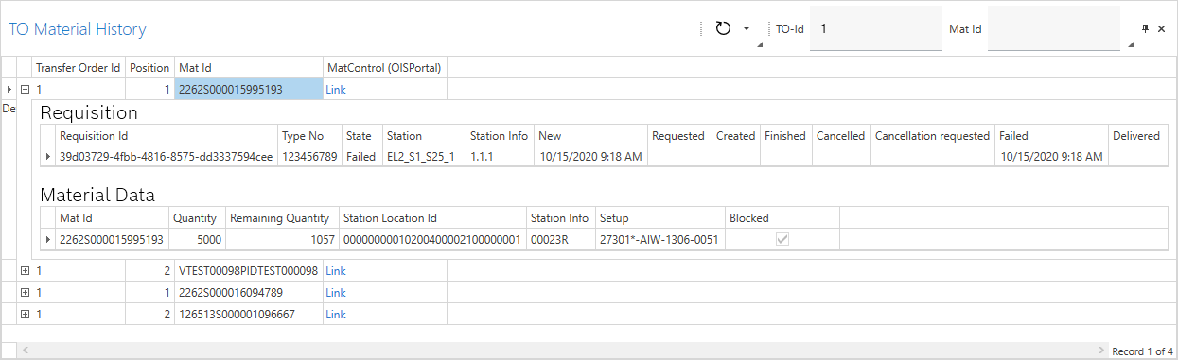Expand the row for VTEST00098PIDTEST000098
This screenshot has height=360, width=1178.
25,271
